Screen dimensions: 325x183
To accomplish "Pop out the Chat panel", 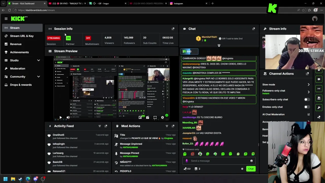I will tap(253, 29).
